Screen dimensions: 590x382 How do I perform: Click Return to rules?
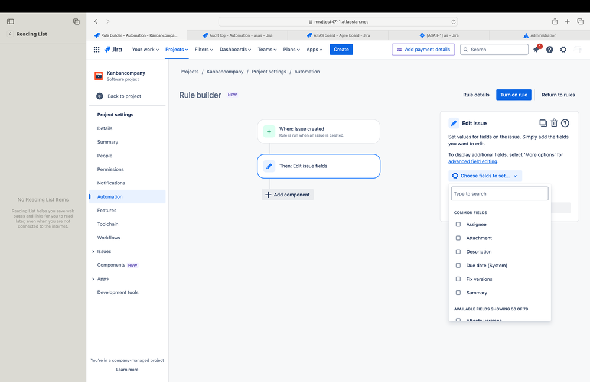[x=558, y=95]
